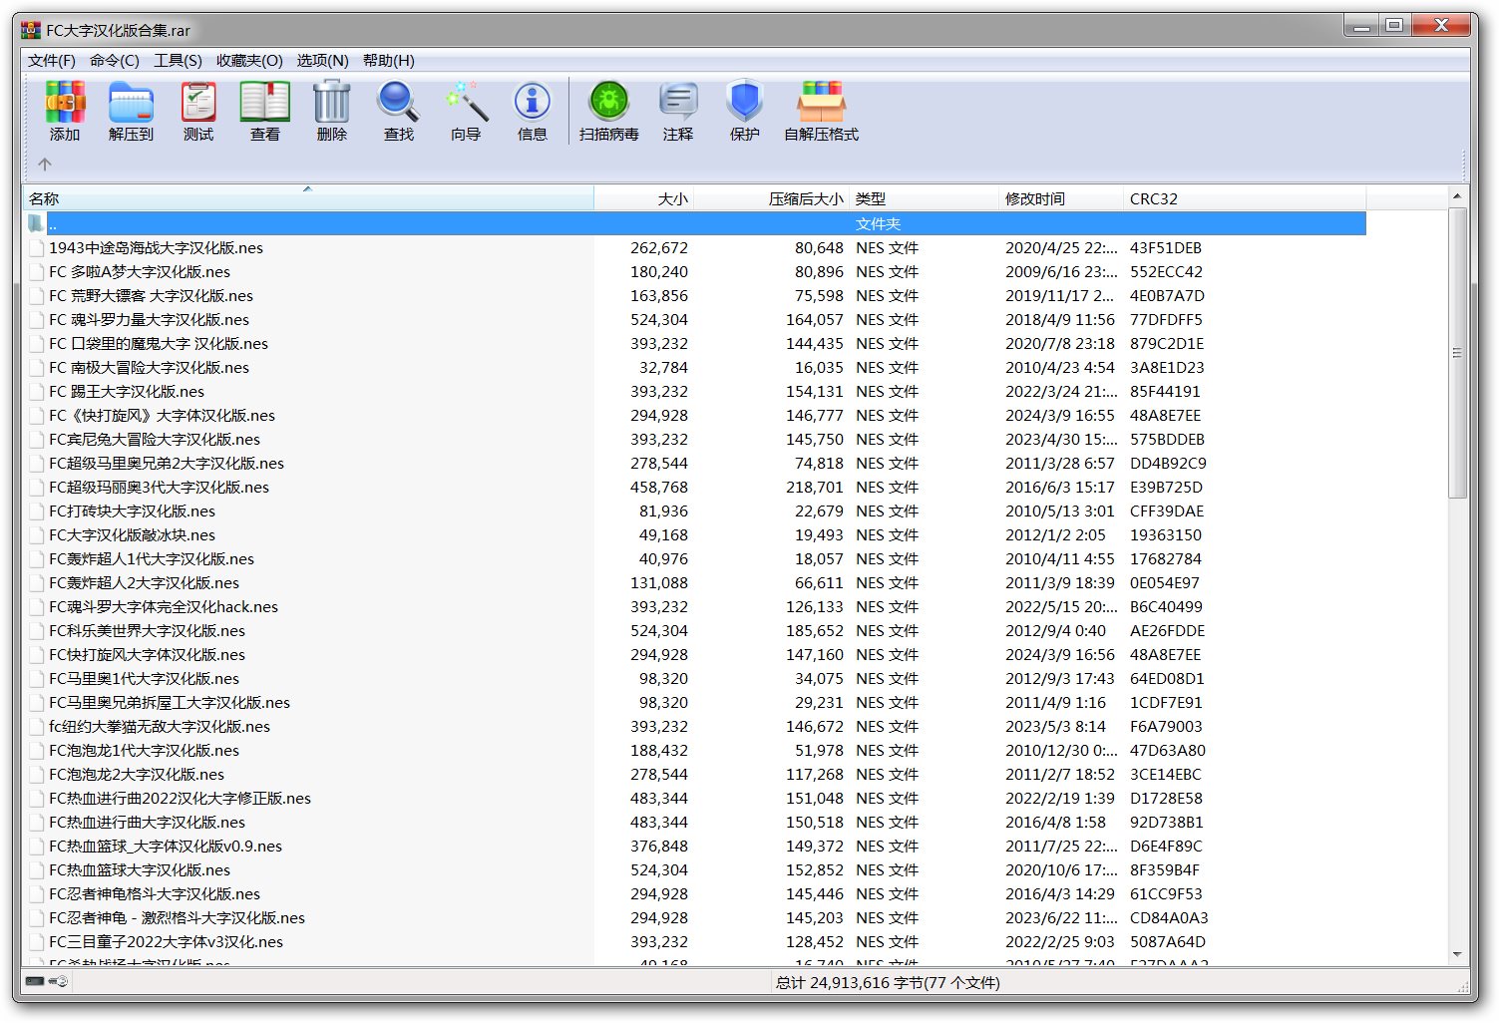Click the vertical scrollbar thumb
1499x1023 pixels.
pyautogui.click(x=1457, y=353)
